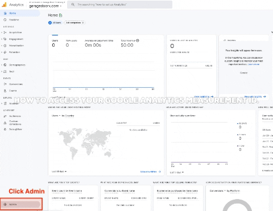Click the Tech devices icon

click(5, 71)
